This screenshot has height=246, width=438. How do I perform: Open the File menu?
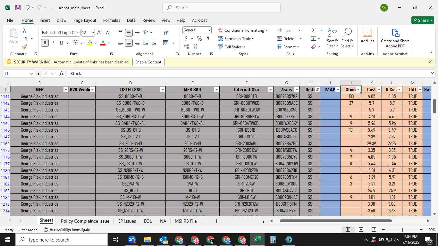click(x=10, y=20)
